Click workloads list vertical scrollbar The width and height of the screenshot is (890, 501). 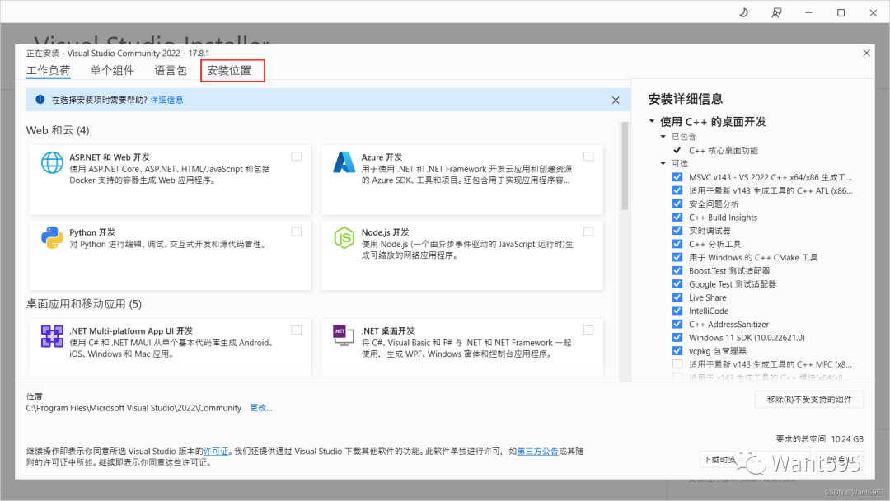click(x=625, y=166)
